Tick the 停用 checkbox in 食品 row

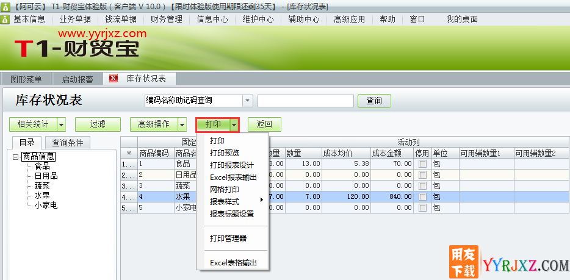pos(422,164)
